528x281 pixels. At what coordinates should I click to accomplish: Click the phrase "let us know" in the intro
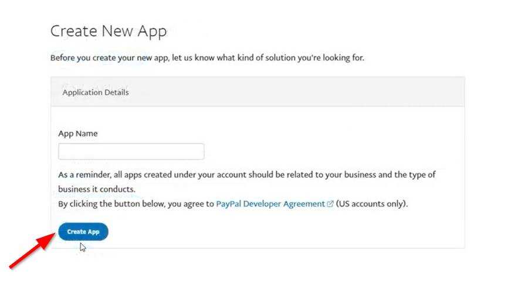pyautogui.click(x=195, y=58)
